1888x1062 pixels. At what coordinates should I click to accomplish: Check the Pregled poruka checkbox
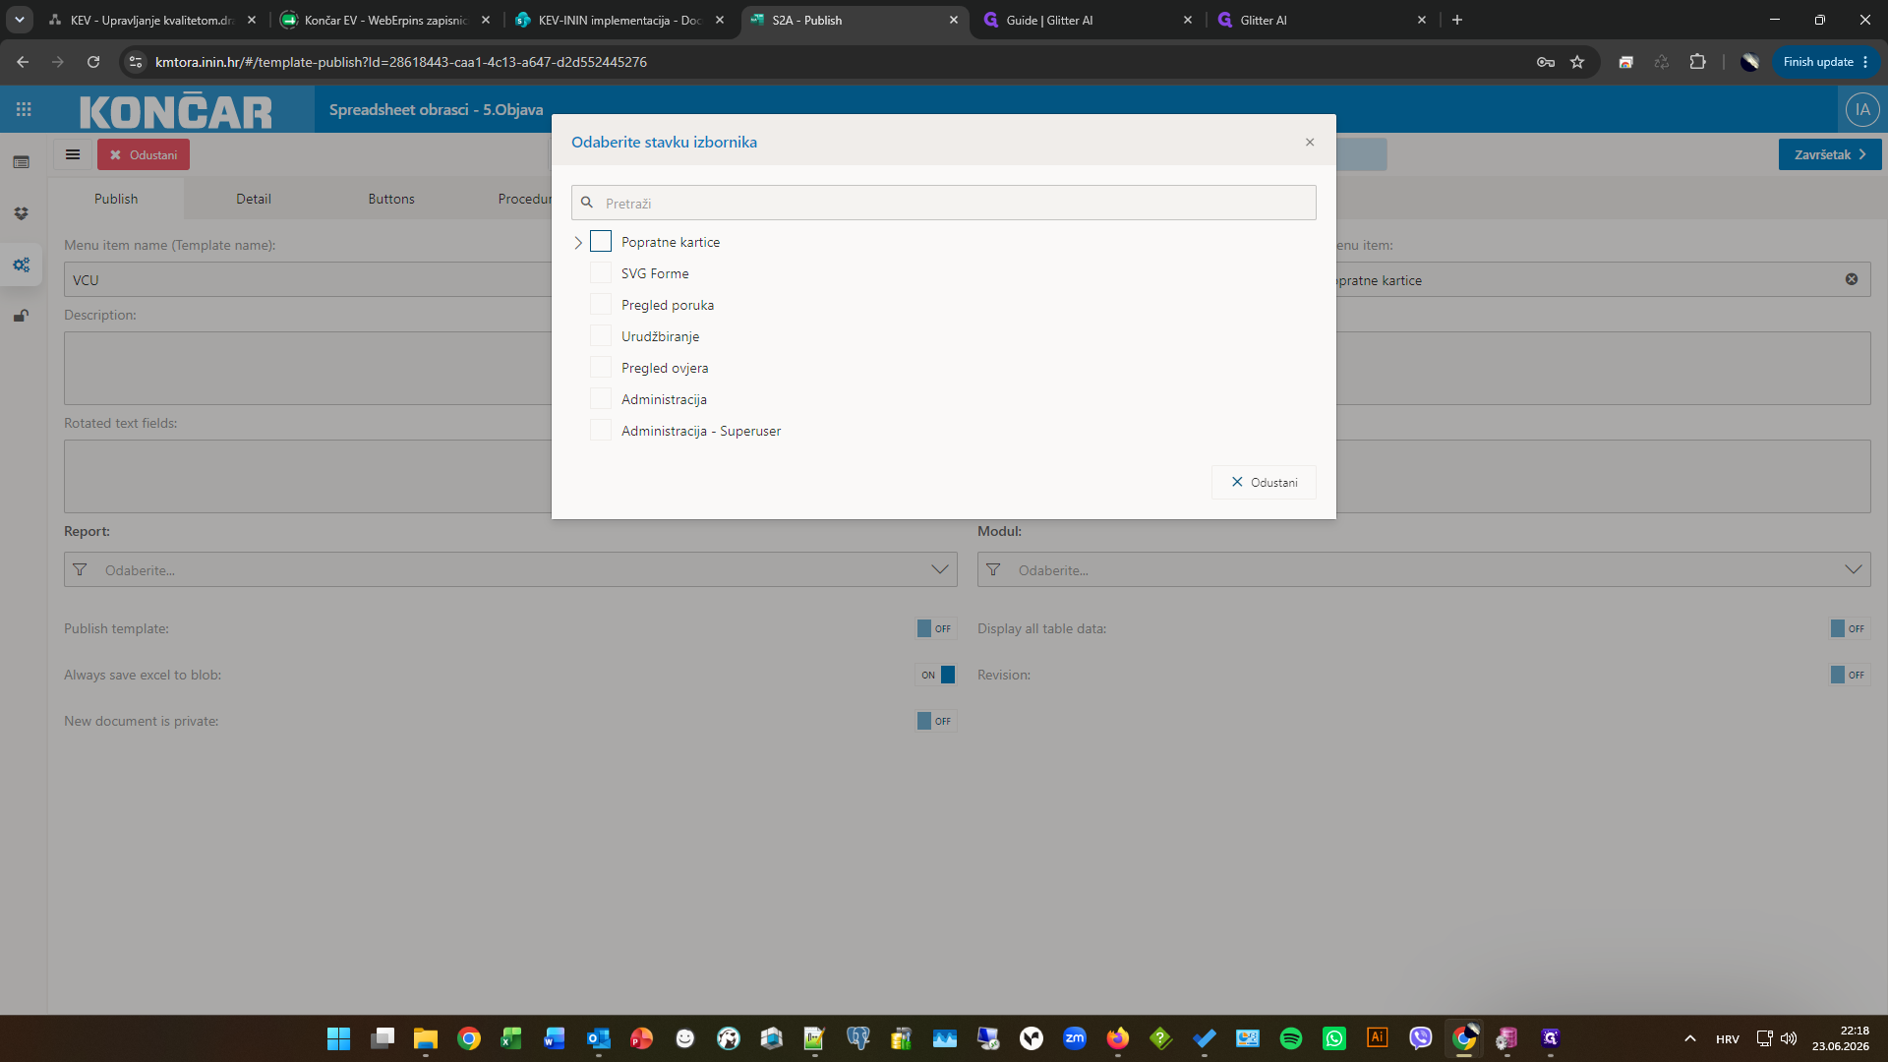point(601,305)
